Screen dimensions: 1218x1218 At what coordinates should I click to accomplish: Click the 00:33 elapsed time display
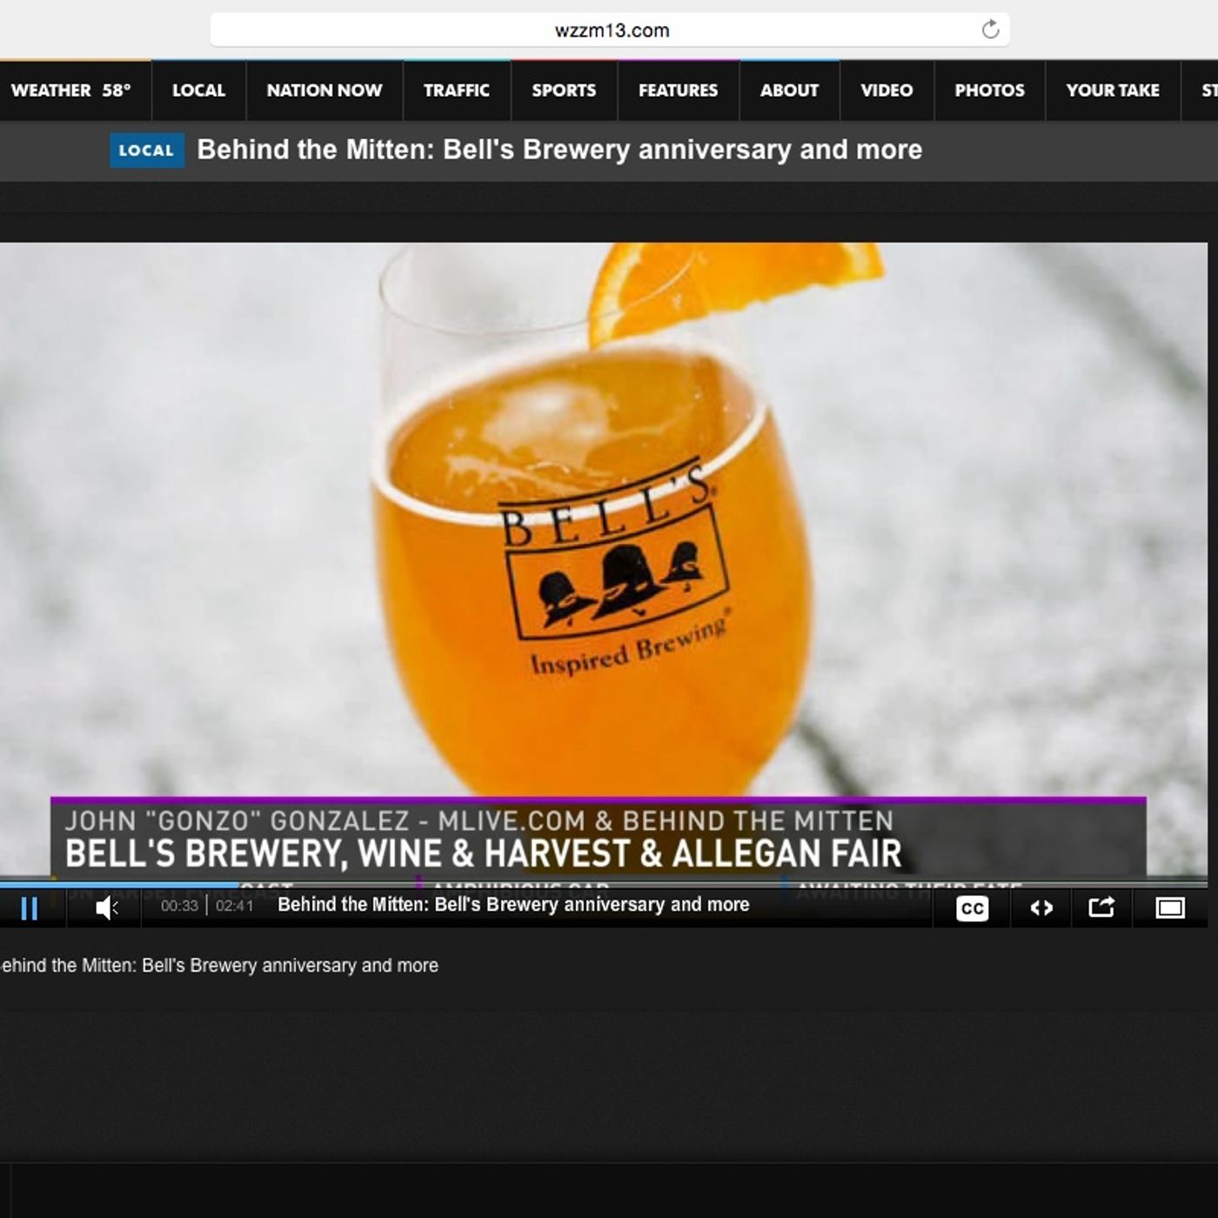click(179, 906)
